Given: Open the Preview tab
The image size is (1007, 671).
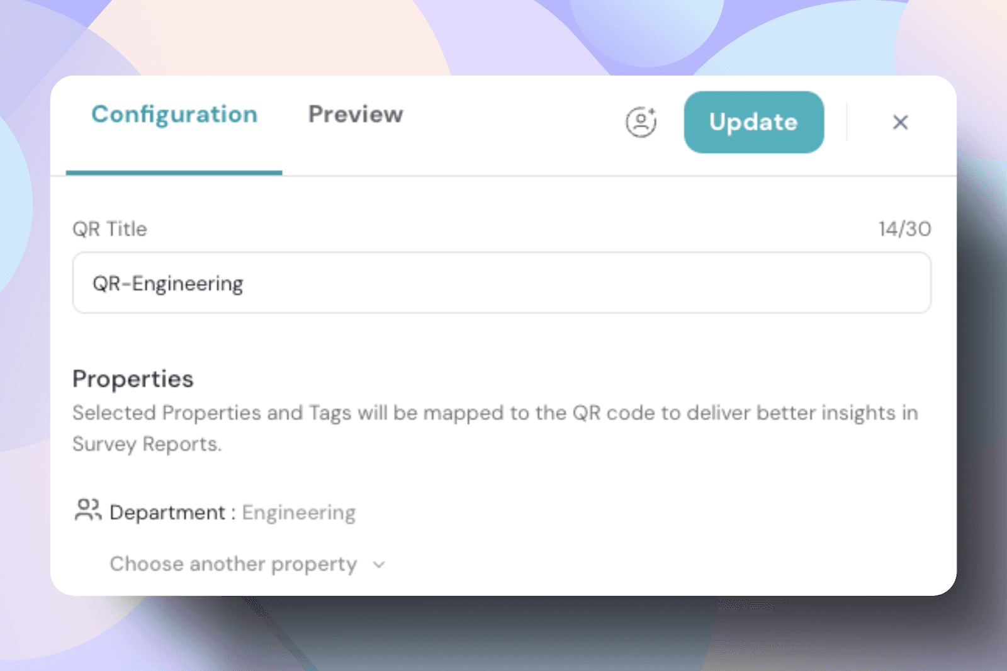Looking at the screenshot, I should pyautogui.click(x=356, y=115).
